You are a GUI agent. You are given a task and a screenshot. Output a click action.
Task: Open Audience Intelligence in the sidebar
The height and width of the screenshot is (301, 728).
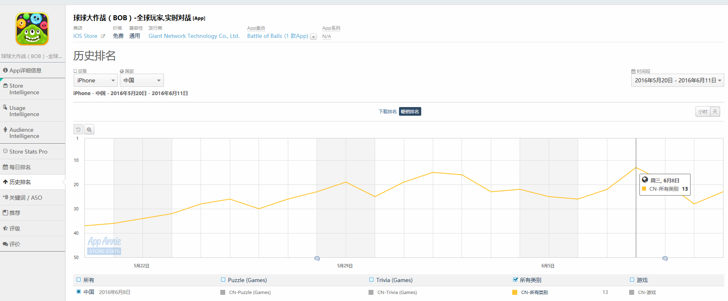(x=33, y=133)
